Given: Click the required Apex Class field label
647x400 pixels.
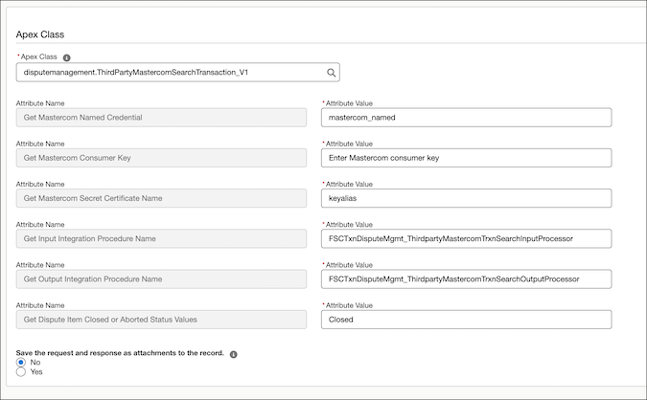Looking at the screenshot, I should pos(37,56).
